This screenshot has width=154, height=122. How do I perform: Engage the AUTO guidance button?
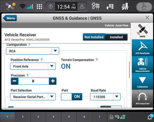[x=144, y=7]
